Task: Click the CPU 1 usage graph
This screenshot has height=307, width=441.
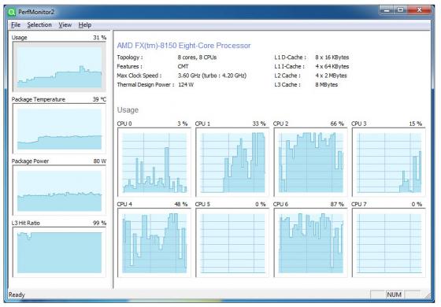Action: (x=232, y=162)
